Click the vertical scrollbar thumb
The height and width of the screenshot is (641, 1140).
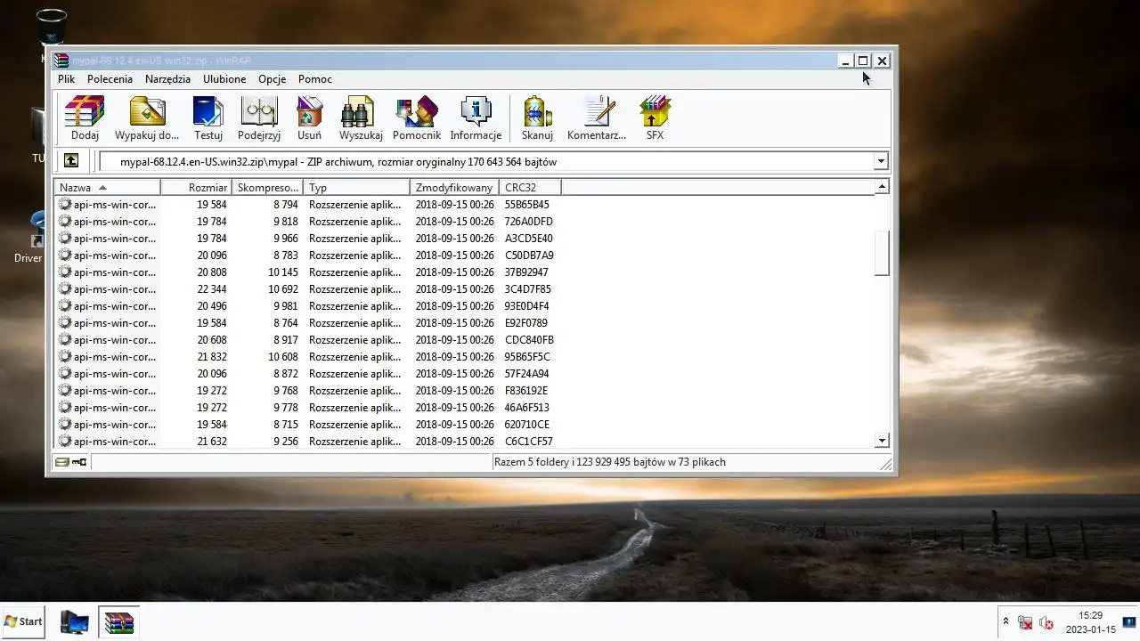tap(882, 254)
